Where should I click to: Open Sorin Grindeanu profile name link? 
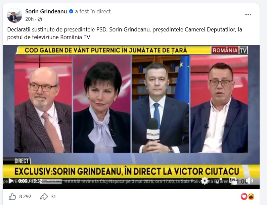tap(46, 11)
